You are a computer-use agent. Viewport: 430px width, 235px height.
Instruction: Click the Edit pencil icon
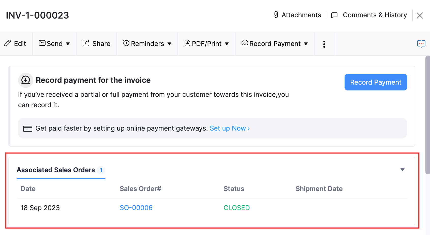pyautogui.click(x=8, y=43)
